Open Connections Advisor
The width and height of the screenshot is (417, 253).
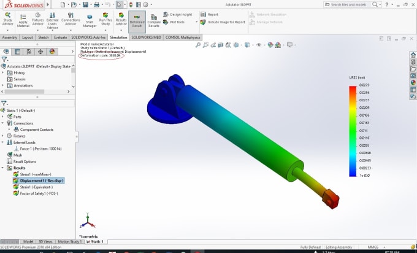pyautogui.click(x=71, y=19)
